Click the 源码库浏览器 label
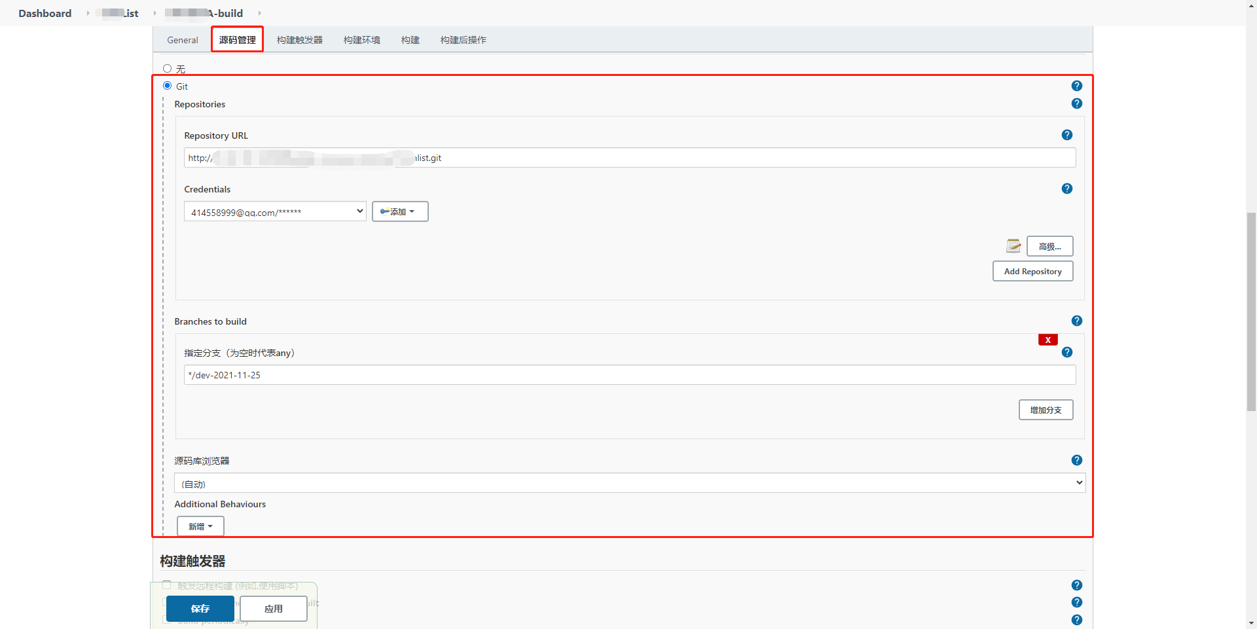Viewport: 1257px width, 629px height. click(202, 461)
